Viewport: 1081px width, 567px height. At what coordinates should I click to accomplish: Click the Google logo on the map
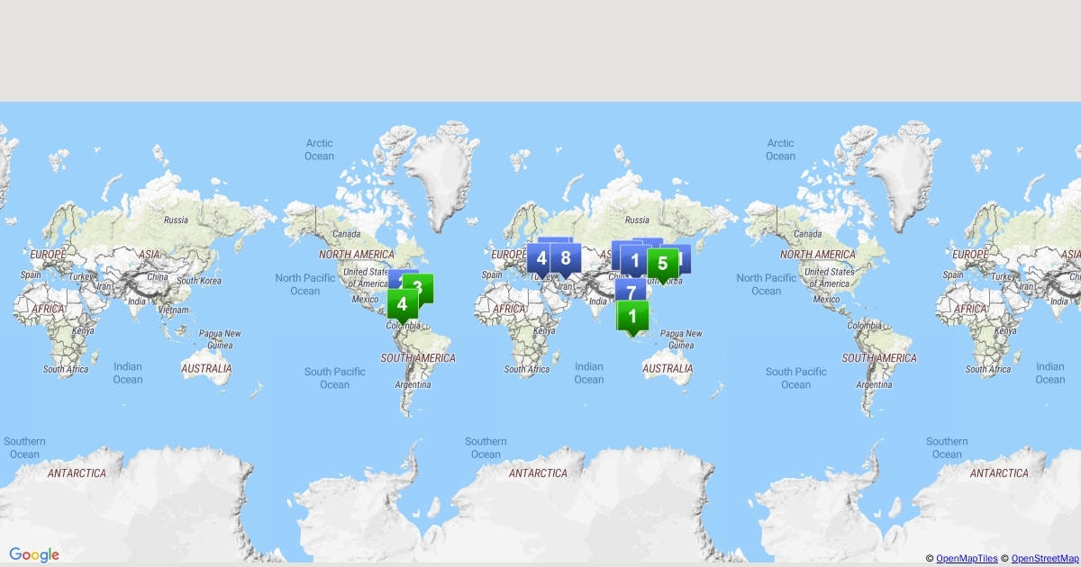coord(34,554)
